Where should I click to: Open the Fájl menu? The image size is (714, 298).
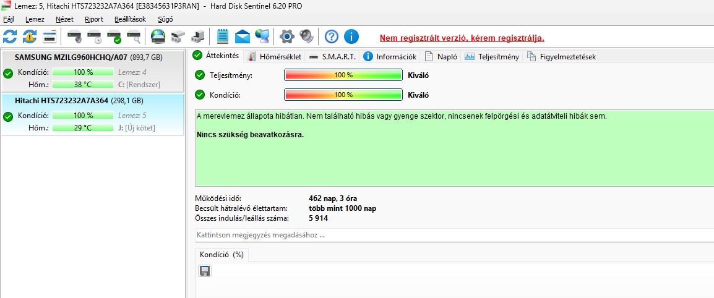pyautogui.click(x=8, y=20)
